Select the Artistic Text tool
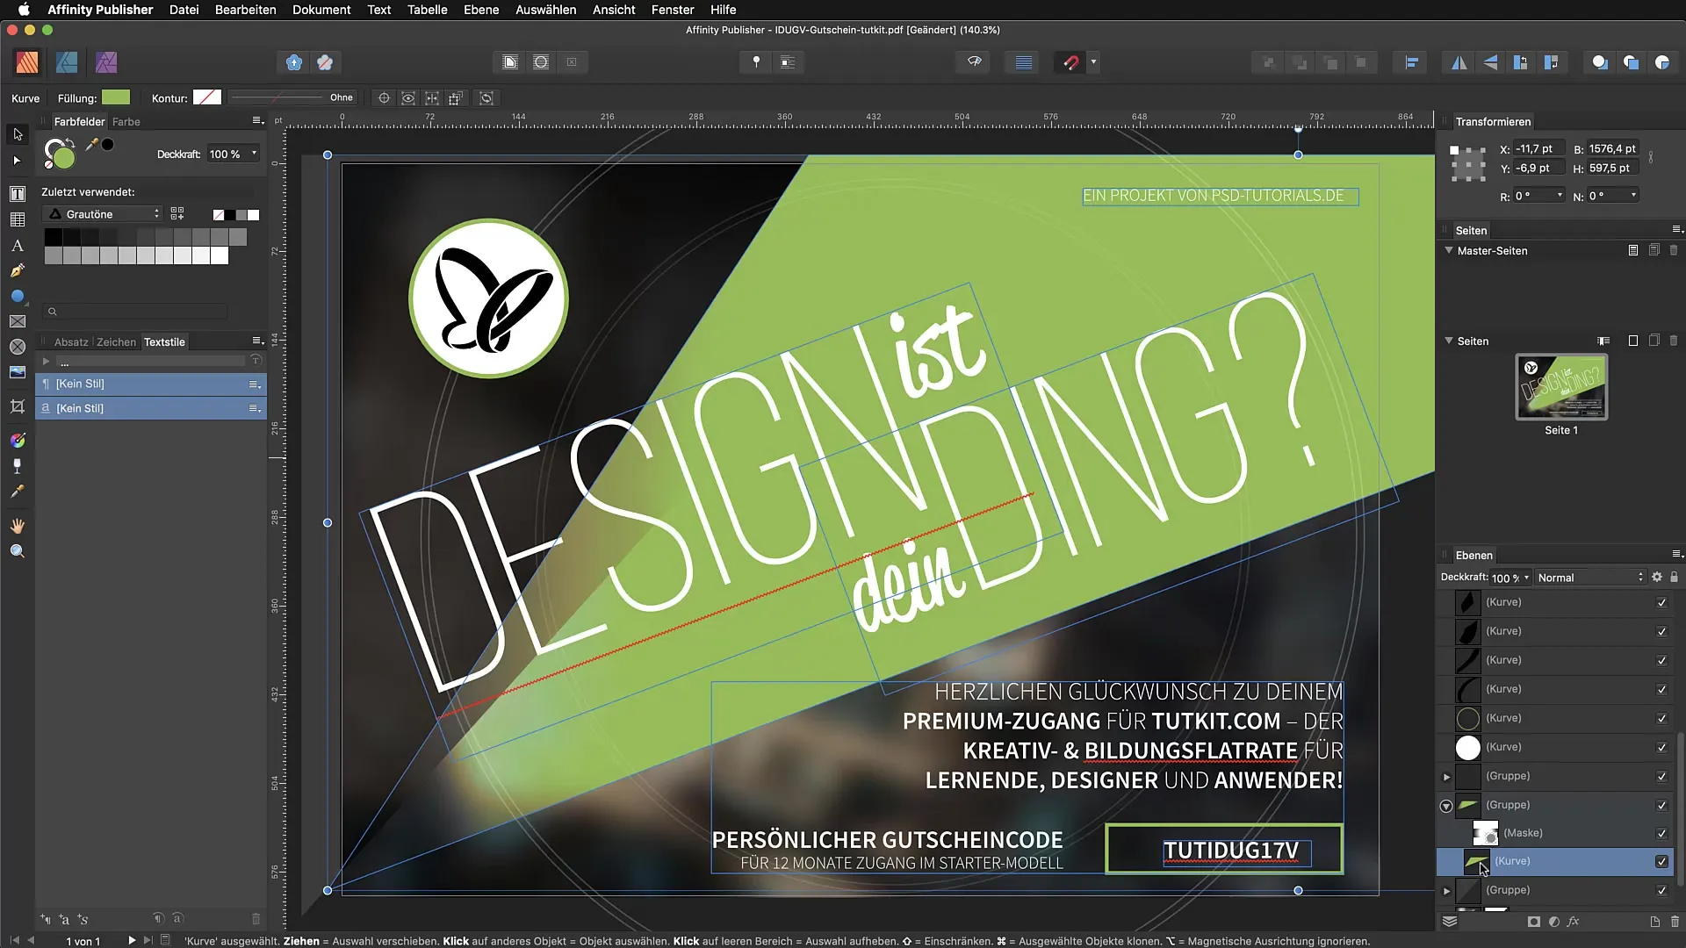The image size is (1686, 948). (x=18, y=246)
